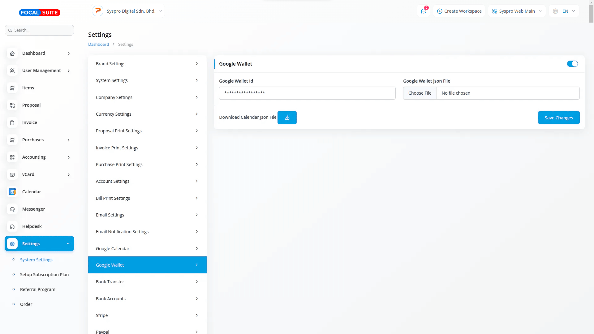Image resolution: width=594 pixels, height=334 pixels.
Task: Click the Save Changes button
Action: [558, 118]
